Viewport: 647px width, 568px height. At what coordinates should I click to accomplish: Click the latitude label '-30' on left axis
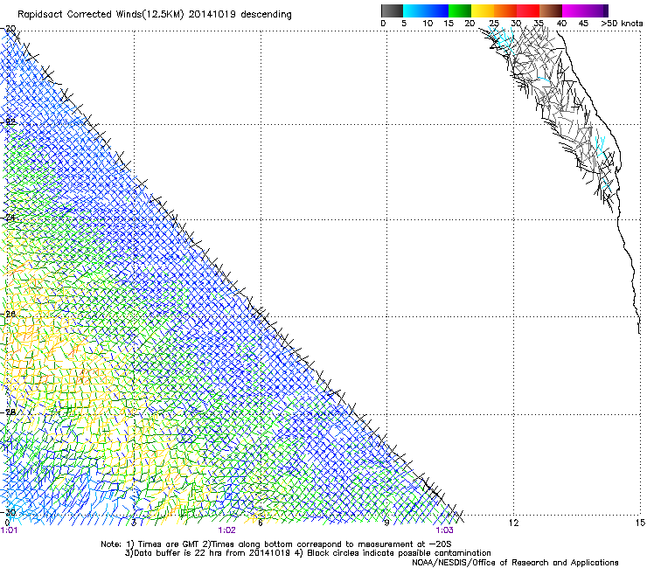(9, 513)
